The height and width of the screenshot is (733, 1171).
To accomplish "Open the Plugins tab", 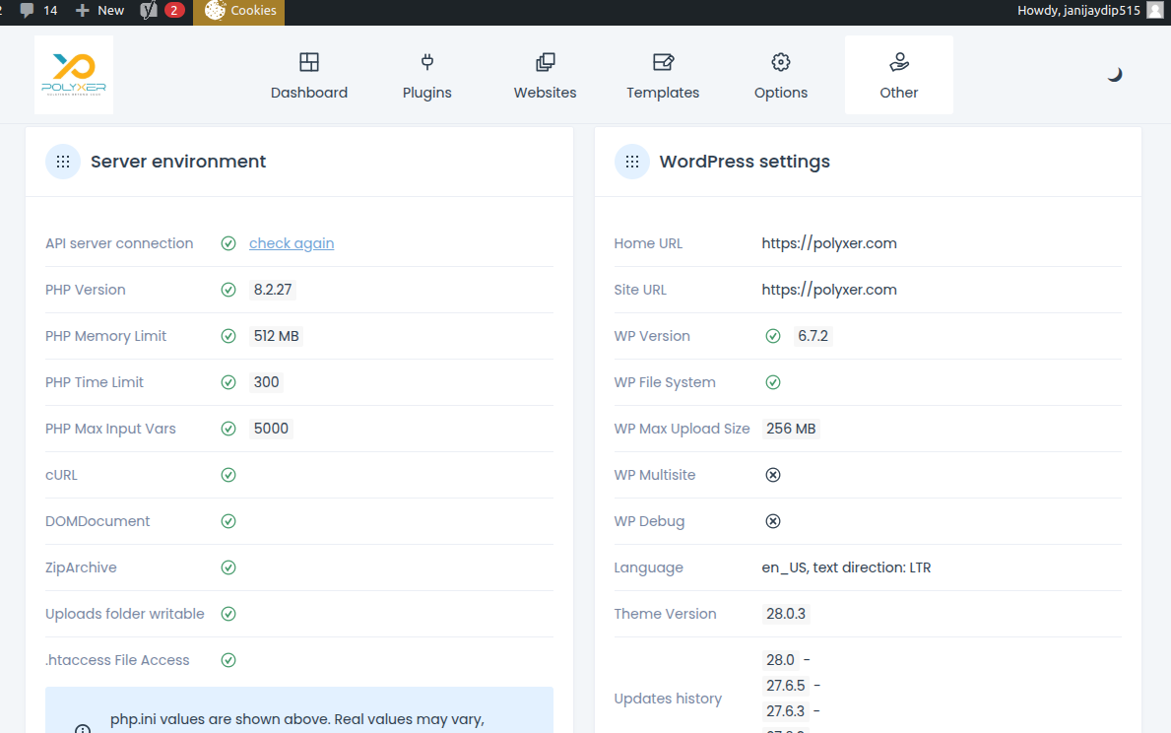I will [x=427, y=76].
